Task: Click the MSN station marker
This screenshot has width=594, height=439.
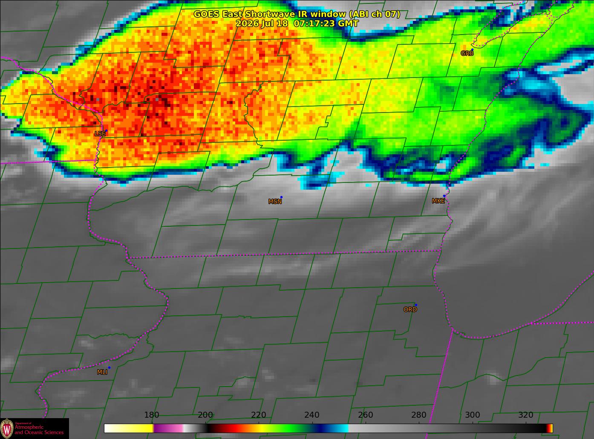Action: (281, 197)
